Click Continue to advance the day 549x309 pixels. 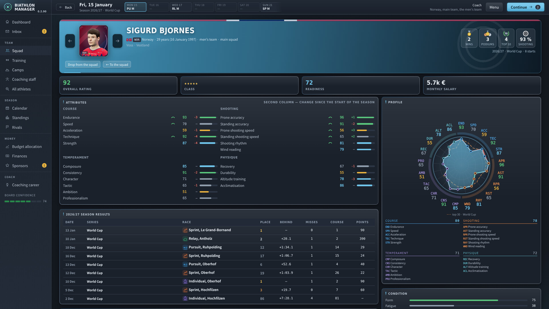tap(526, 7)
